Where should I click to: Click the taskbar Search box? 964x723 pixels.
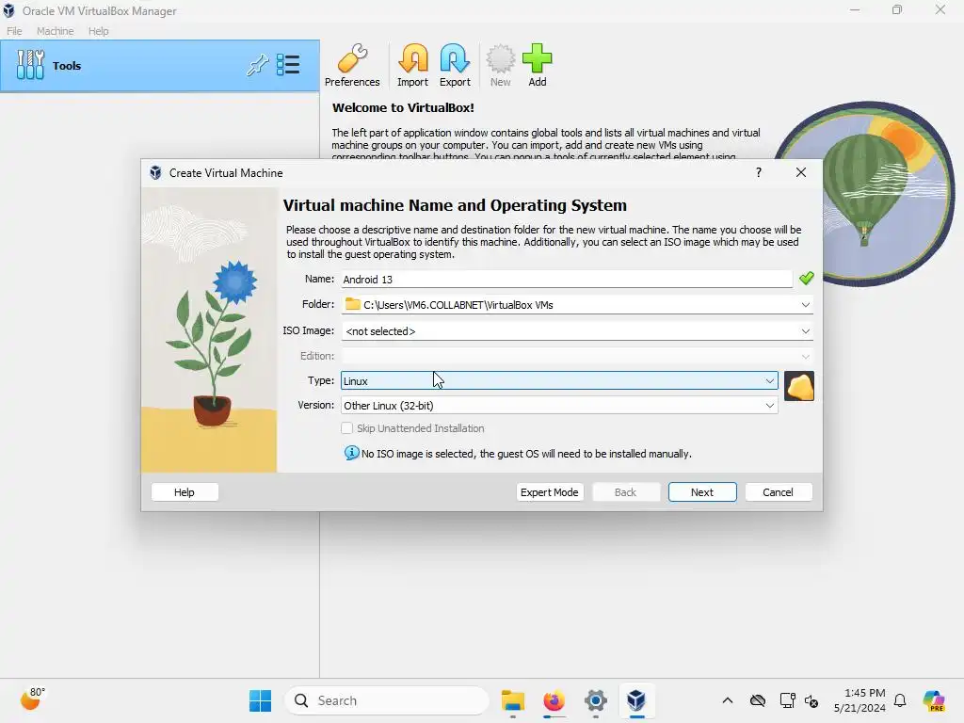click(386, 700)
